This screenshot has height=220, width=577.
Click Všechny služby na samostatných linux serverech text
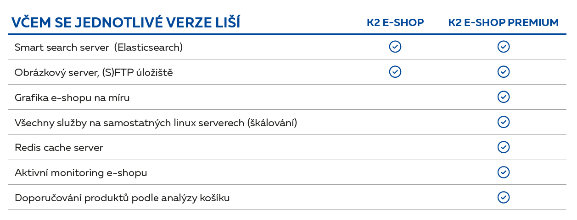click(156, 123)
